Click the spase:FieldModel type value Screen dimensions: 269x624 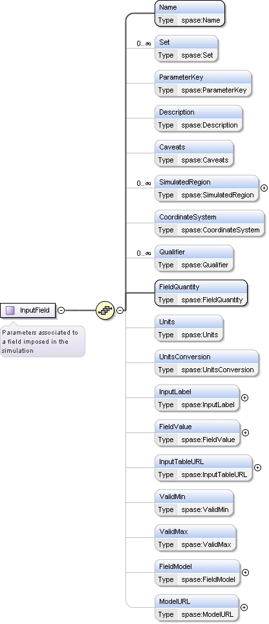coord(208,580)
